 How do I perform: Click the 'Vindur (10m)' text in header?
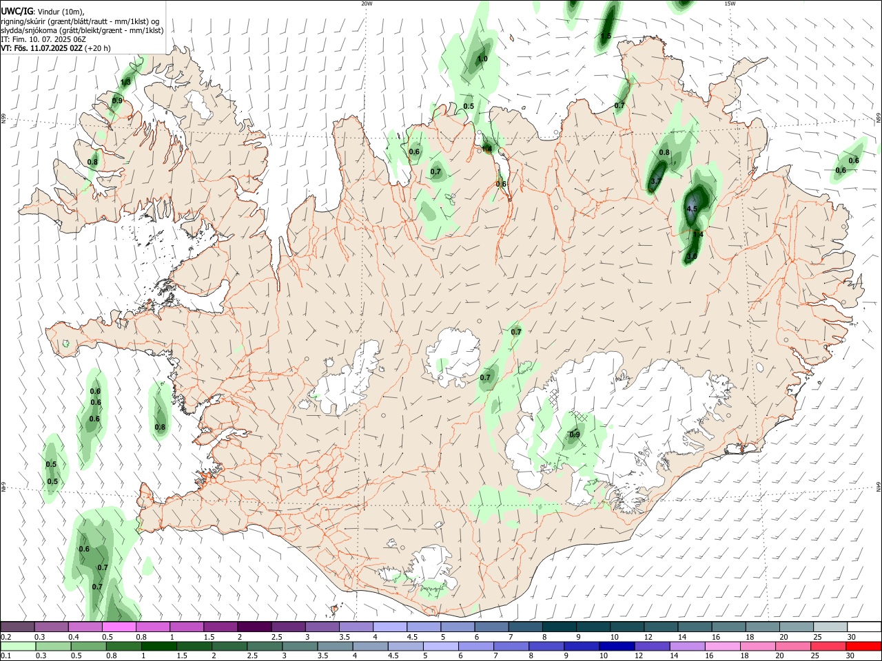point(61,12)
